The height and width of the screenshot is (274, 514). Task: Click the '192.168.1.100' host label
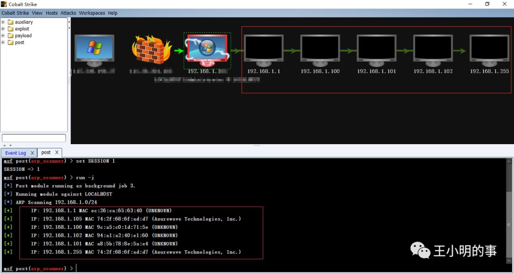point(320,71)
